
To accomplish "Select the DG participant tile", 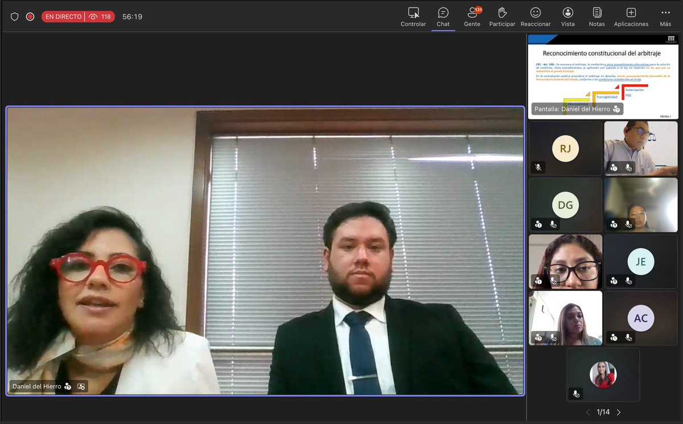I will tap(565, 204).
